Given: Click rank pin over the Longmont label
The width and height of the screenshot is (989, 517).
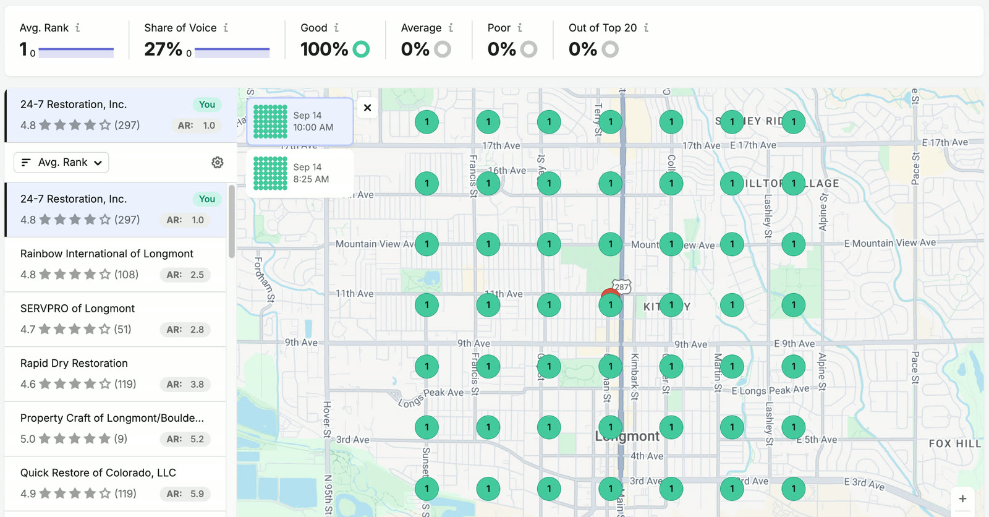Looking at the screenshot, I should [x=611, y=427].
